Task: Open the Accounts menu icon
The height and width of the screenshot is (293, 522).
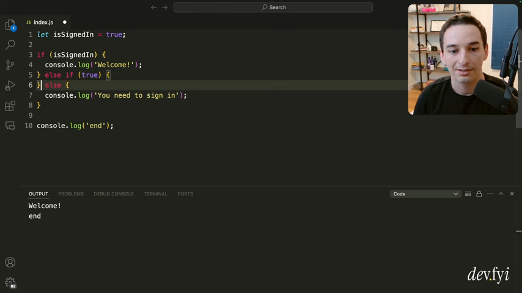Action: click(10, 262)
